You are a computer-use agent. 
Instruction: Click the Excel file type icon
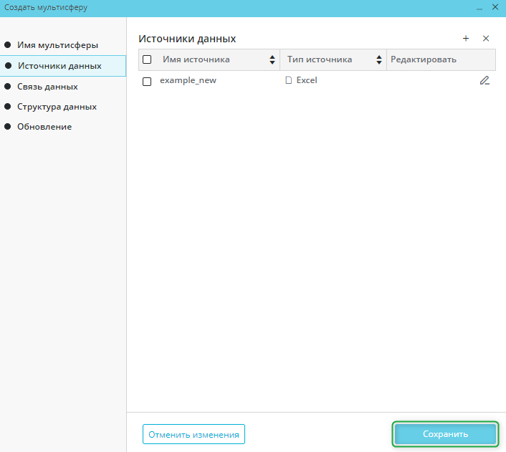click(x=289, y=80)
